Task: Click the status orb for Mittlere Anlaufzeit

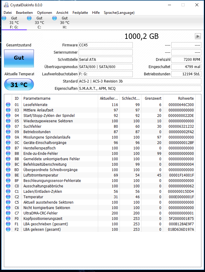Action: point(8,110)
